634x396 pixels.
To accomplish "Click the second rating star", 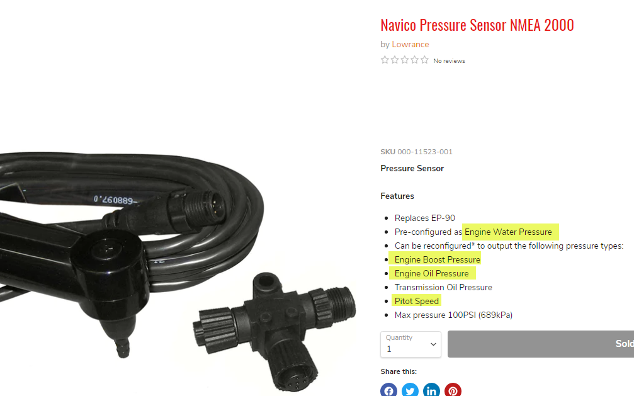I will [x=395, y=60].
